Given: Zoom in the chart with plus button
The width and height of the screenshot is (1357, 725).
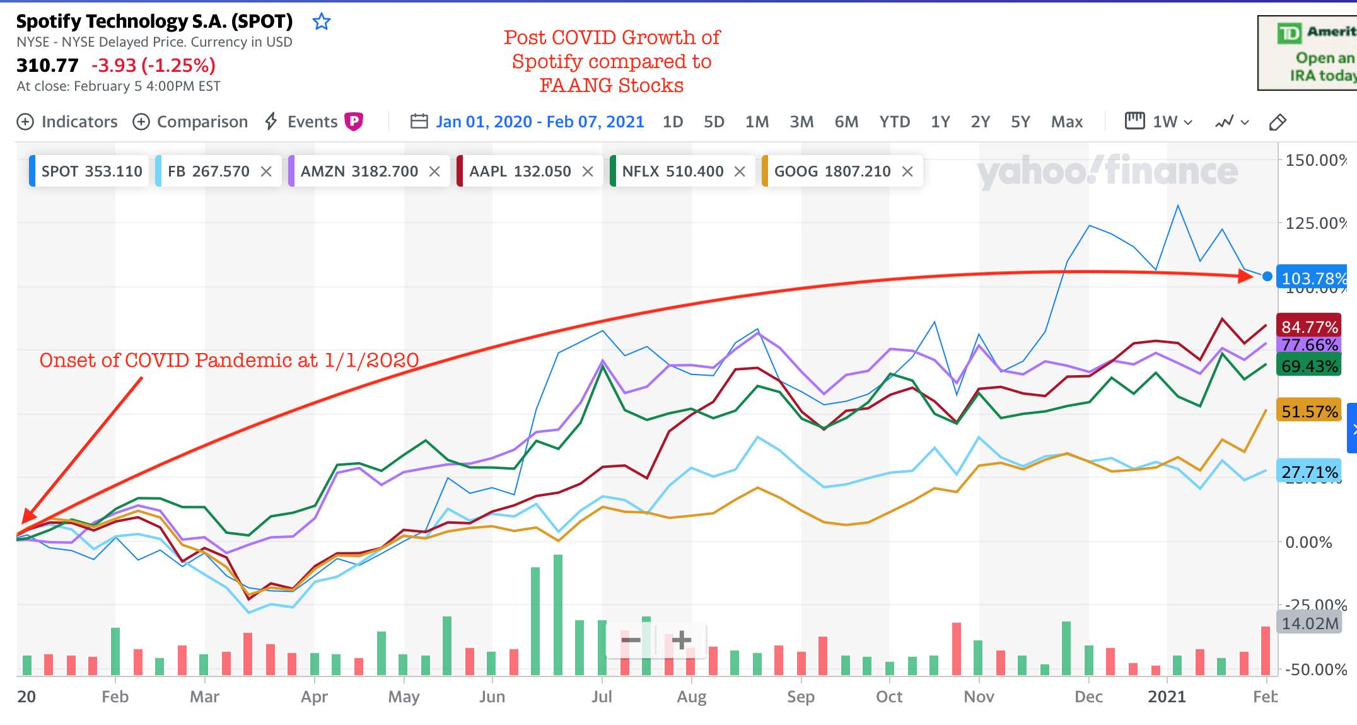Looking at the screenshot, I should coord(681,641).
